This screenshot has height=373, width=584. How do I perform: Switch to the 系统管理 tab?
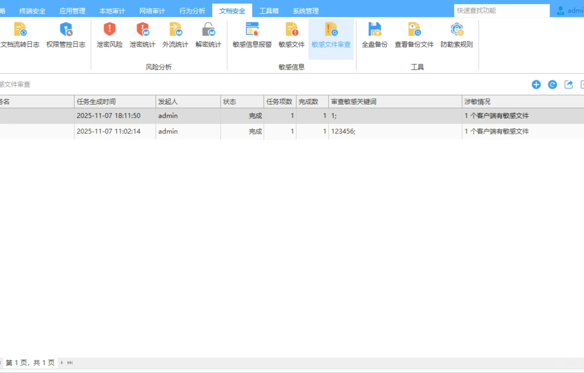[x=305, y=10]
